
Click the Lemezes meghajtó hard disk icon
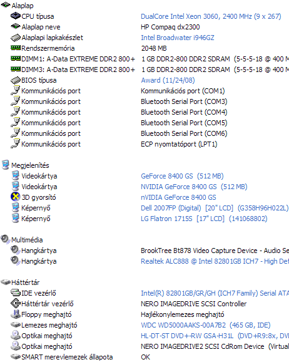[16, 324]
